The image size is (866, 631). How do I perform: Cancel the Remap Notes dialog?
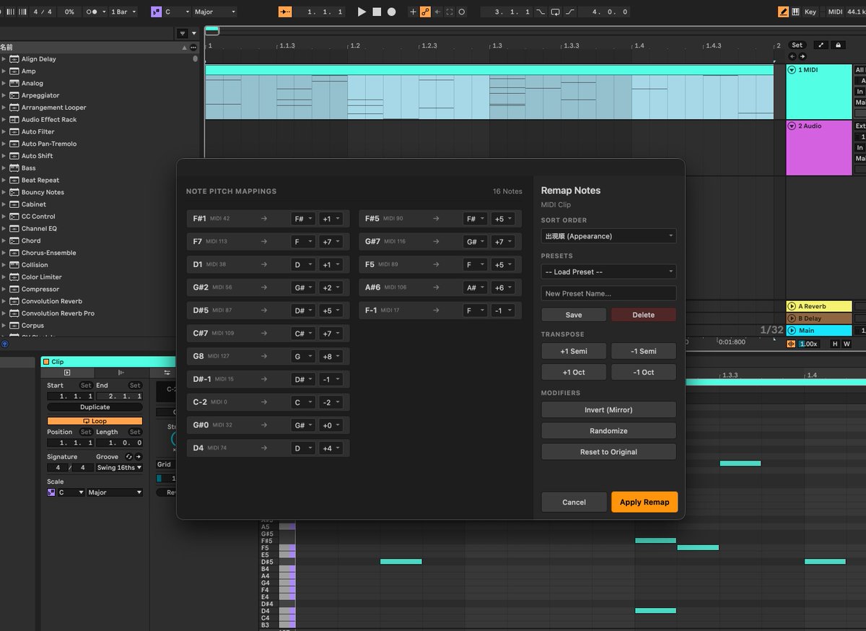(x=574, y=502)
